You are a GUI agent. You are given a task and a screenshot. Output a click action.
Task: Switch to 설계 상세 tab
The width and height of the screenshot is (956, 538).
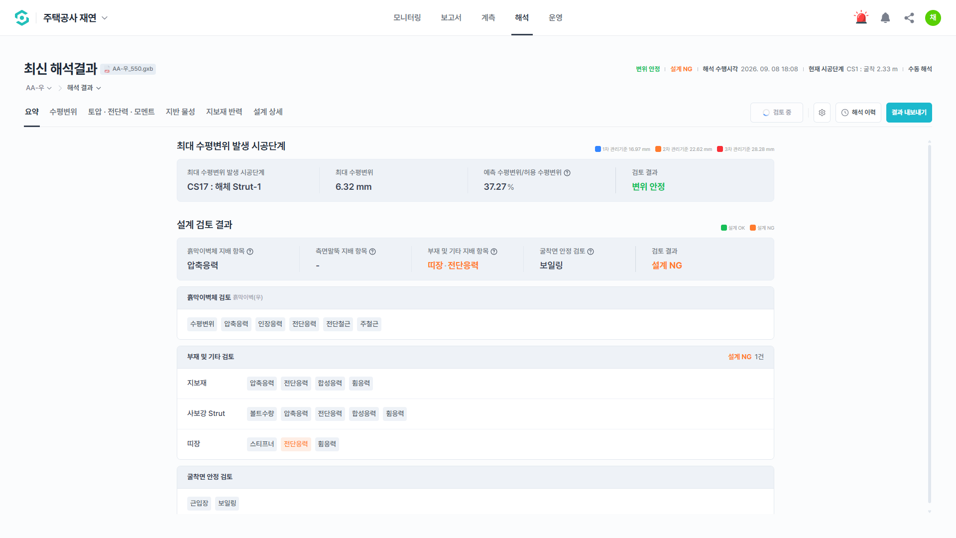pos(268,112)
